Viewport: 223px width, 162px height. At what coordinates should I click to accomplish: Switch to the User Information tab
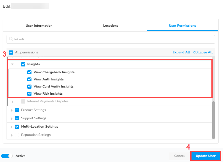pyautogui.click(x=39, y=26)
